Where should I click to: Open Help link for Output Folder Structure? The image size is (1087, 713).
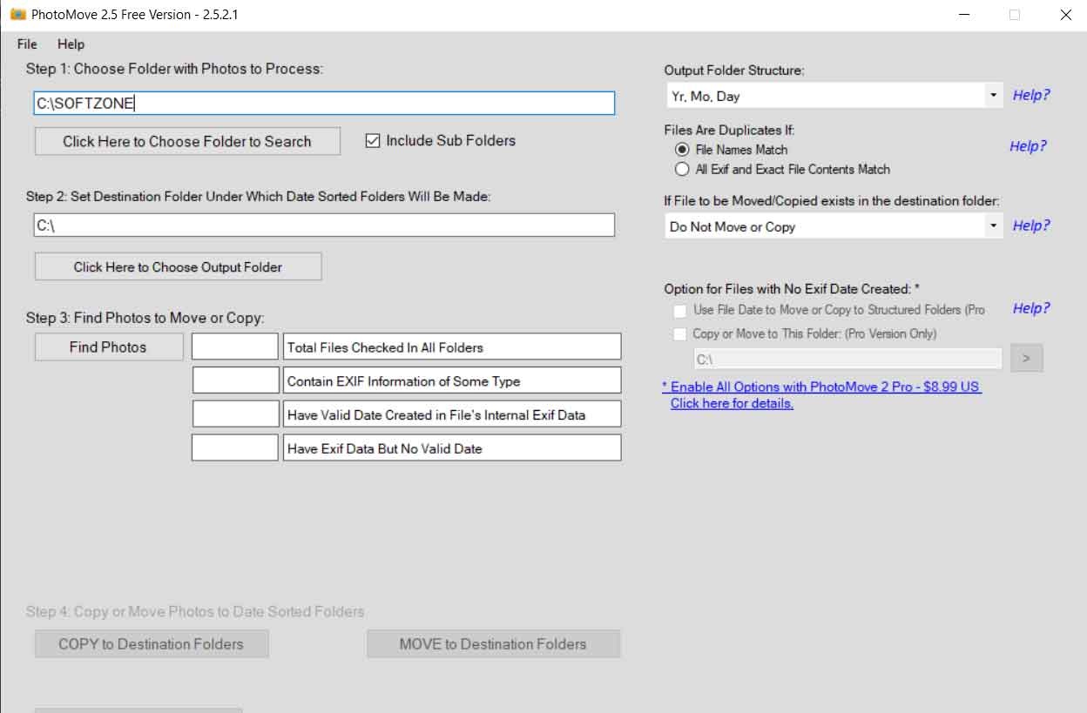coord(1031,95)
